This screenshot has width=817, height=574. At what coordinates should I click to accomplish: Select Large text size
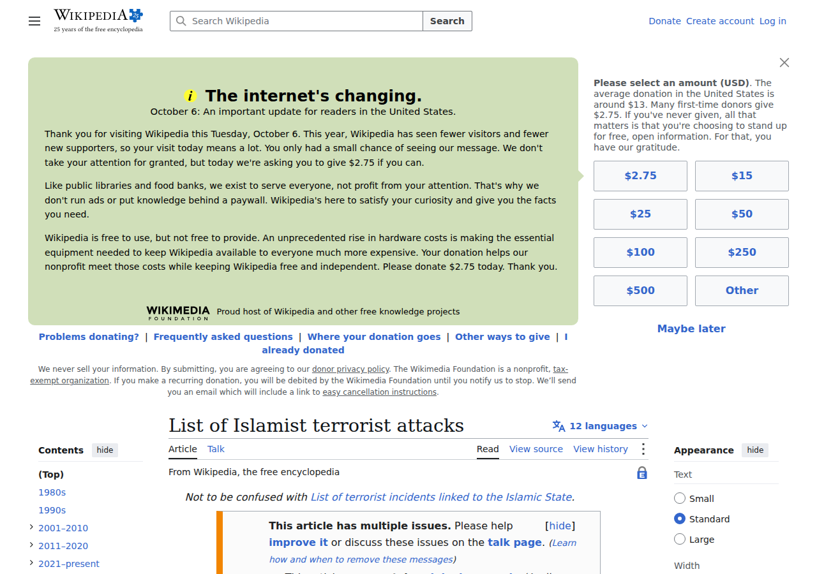(x=680, y=539)
